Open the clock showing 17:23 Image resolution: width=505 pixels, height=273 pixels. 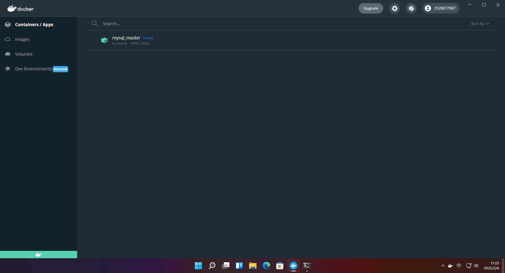[491, 266]
